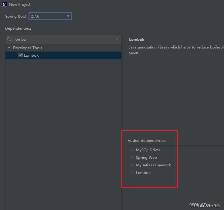The width and height of the screenshot is (224, 210).
Task: Click the IntelliJ IDEA icon in title bar
Action: coord(5,4)
